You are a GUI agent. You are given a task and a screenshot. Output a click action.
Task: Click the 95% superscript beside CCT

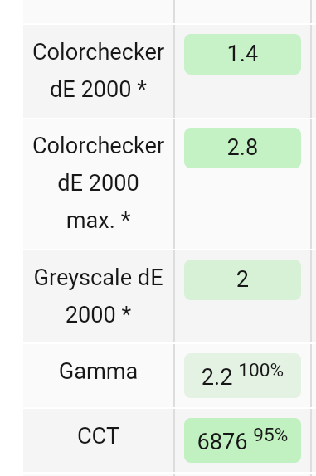(270, 435)
